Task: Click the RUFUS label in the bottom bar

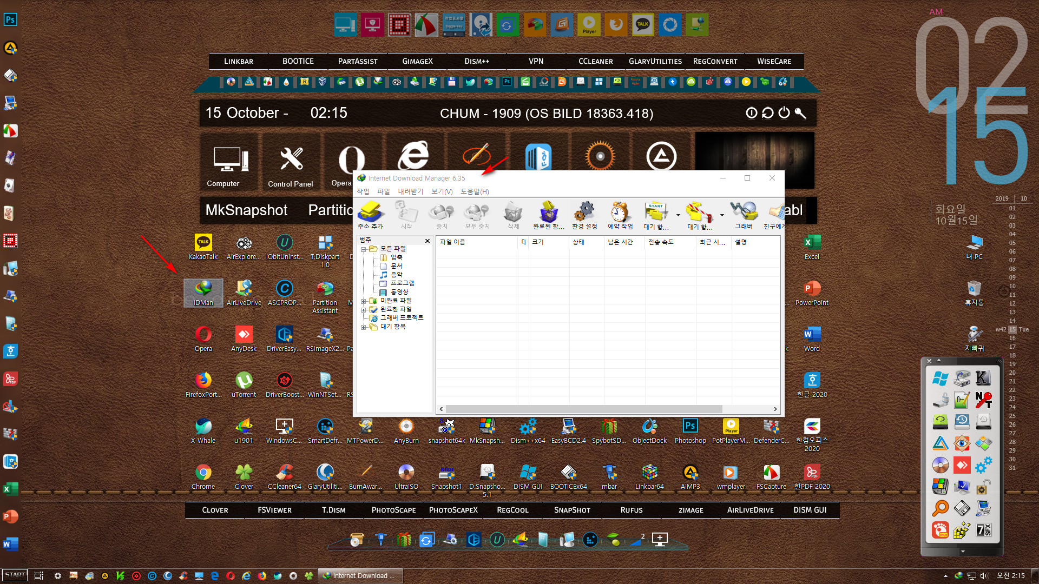Action: 632,510
